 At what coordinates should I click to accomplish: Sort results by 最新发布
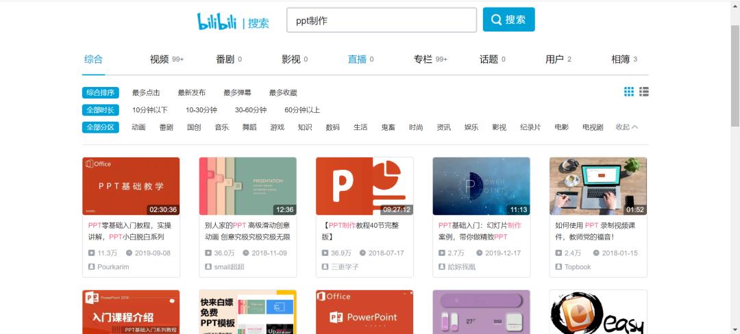click(x=192, y=93)
